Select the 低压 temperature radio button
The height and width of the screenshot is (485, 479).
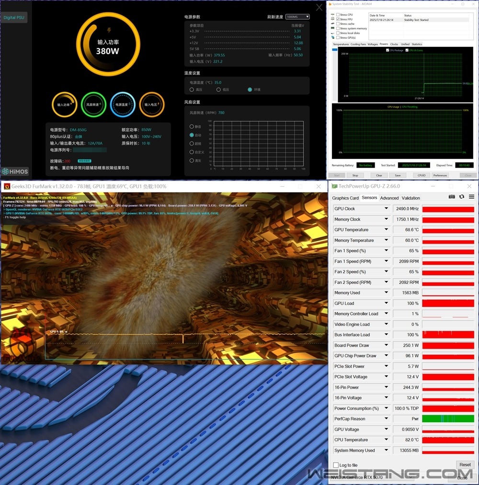218,90
